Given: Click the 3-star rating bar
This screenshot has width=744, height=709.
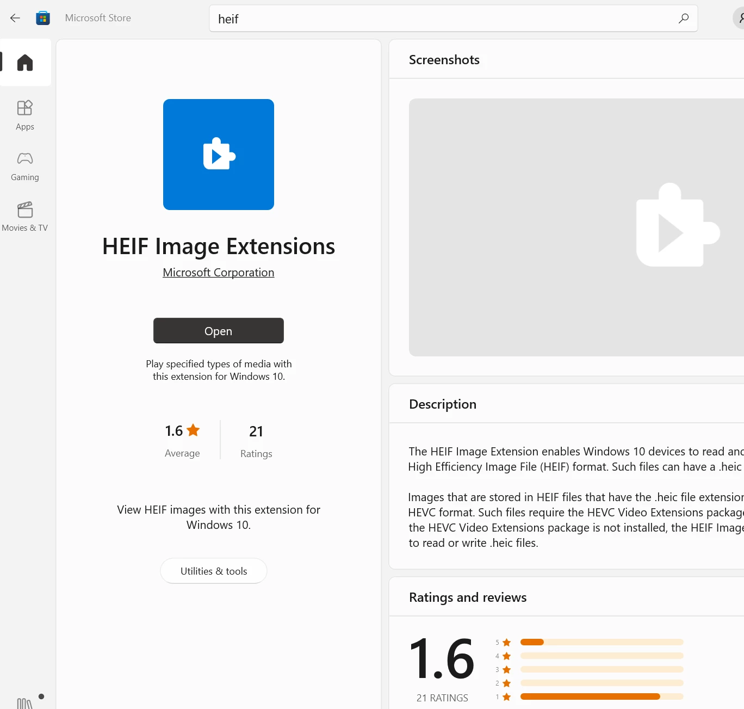Looking at the screenshot, I should (x=602, y=669).
